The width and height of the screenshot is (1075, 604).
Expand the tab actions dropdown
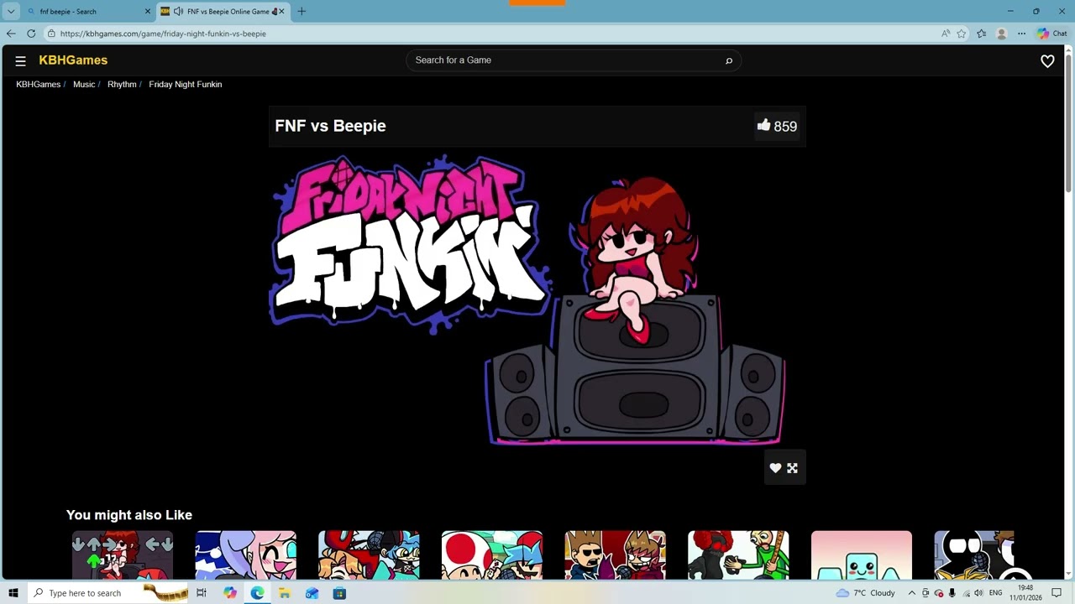tap(11, 12)
